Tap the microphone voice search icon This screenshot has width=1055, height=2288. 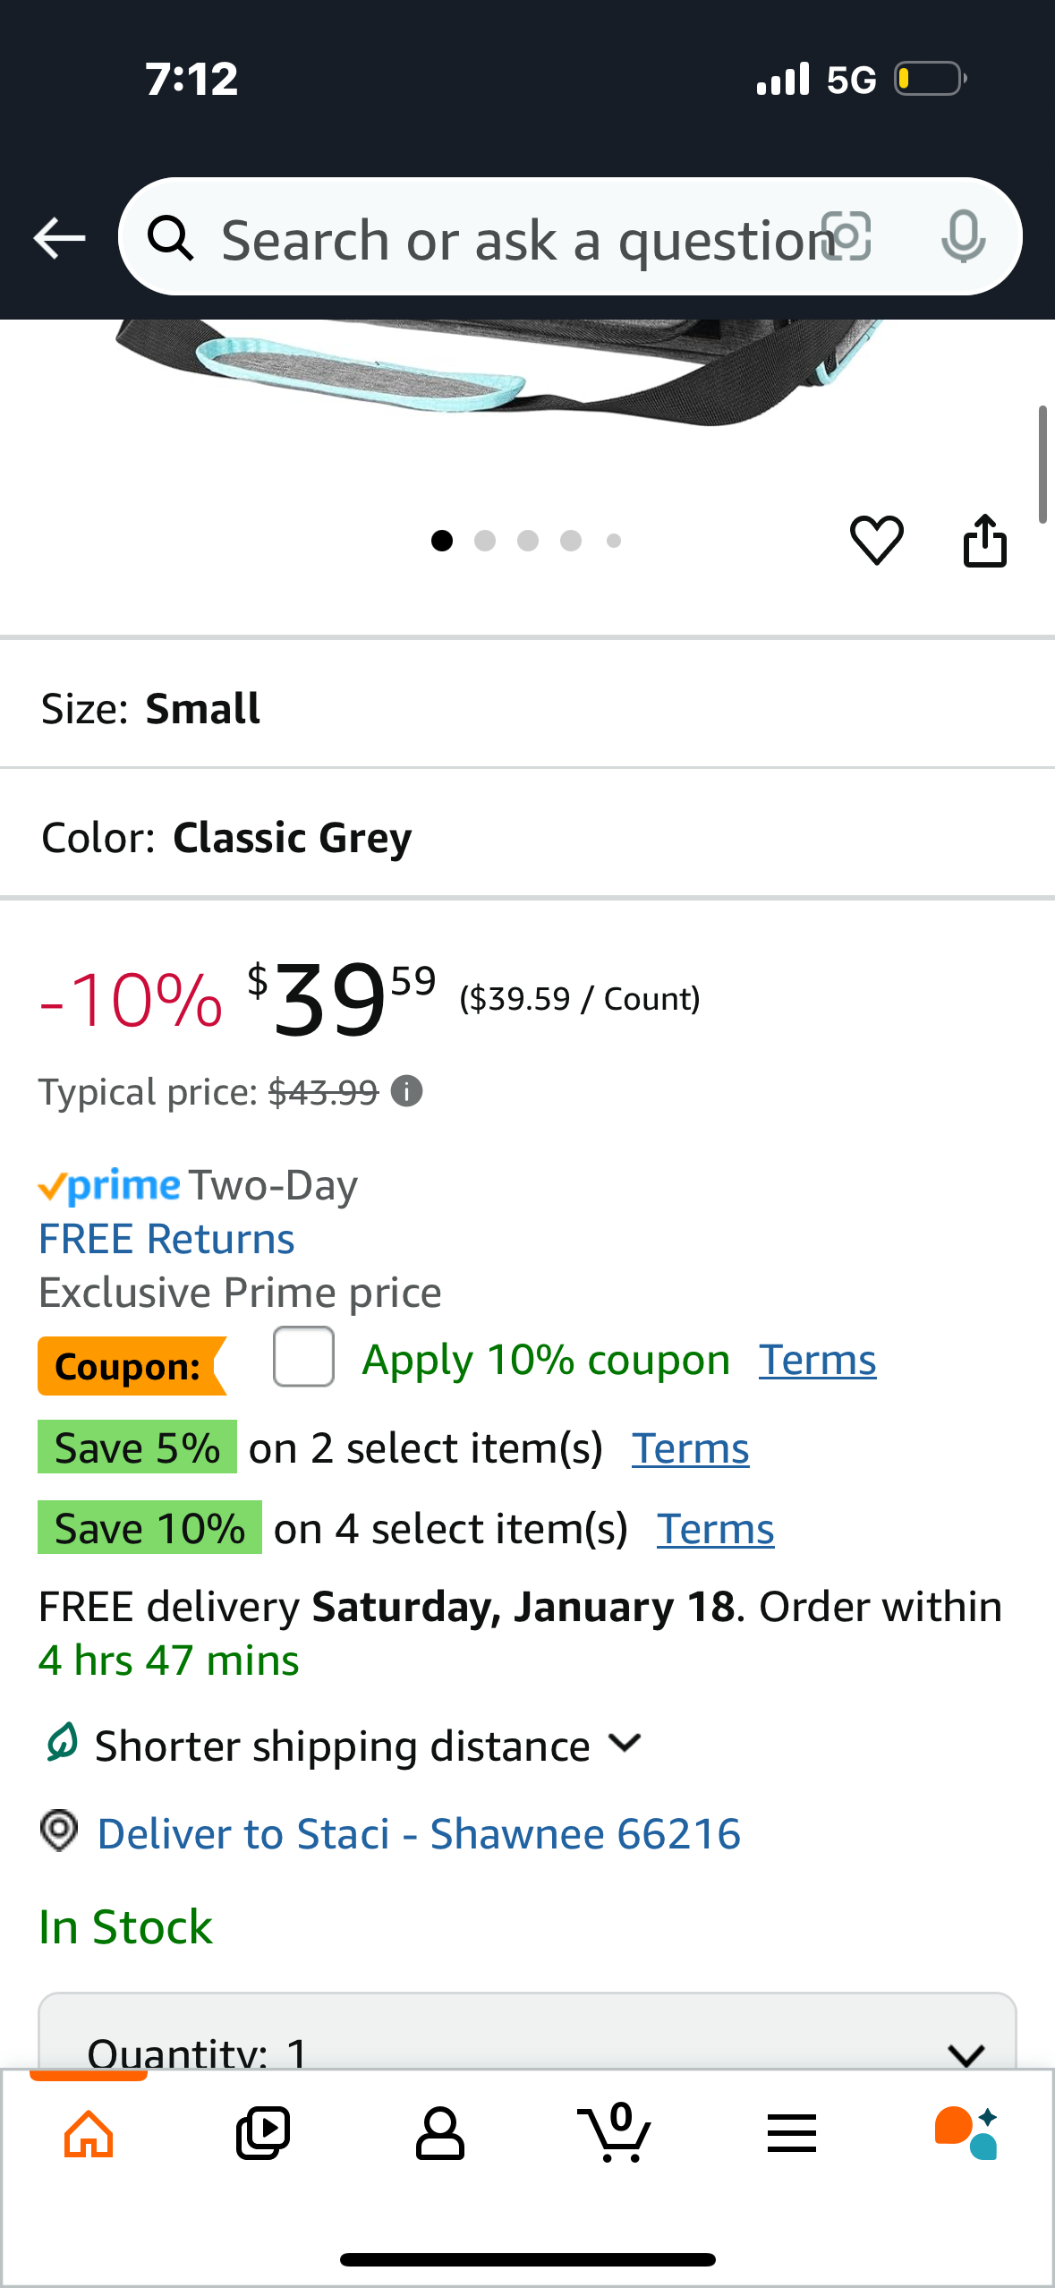point(963,237)
